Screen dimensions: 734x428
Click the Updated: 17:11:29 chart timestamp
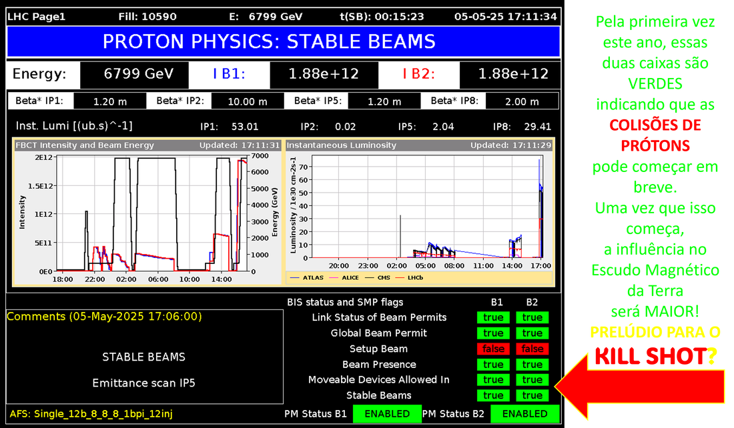coord(511,145)
